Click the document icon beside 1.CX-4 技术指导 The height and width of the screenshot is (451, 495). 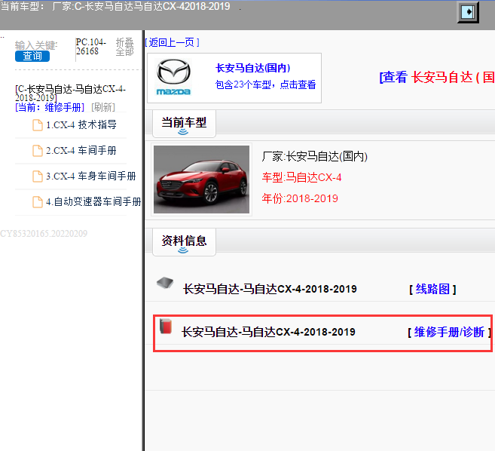(38, 125)
